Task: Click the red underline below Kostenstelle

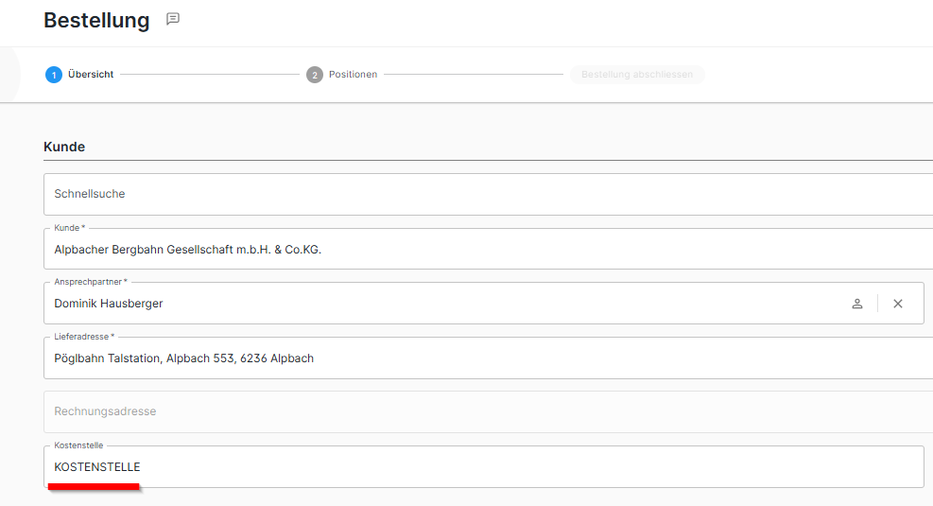Action: pos(94,486)
